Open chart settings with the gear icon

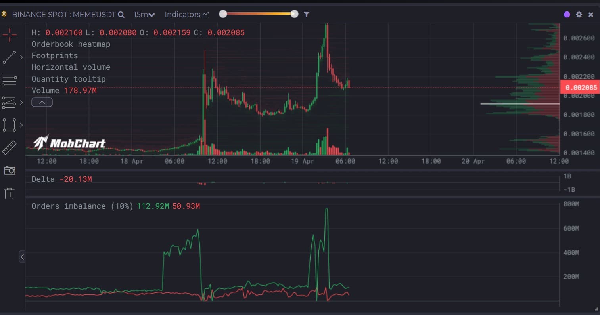[x=579, y=15]
